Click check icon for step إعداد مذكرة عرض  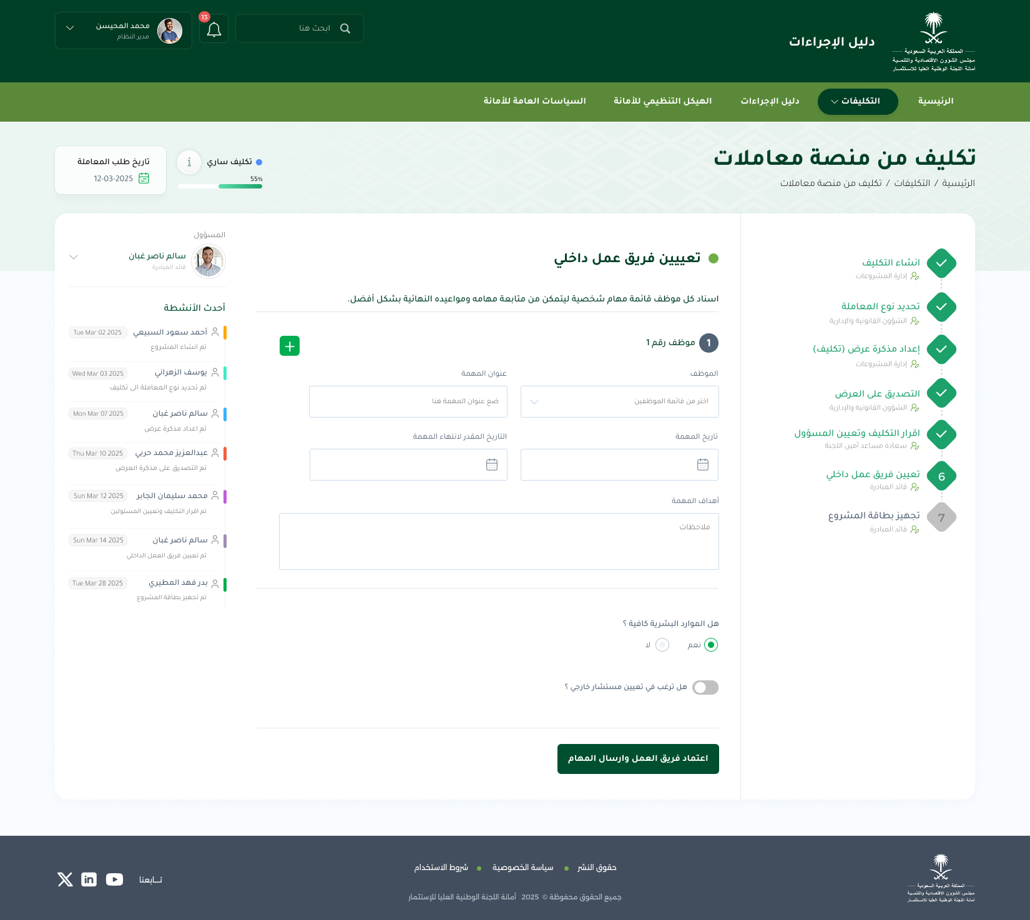click(x=941, y=350)
